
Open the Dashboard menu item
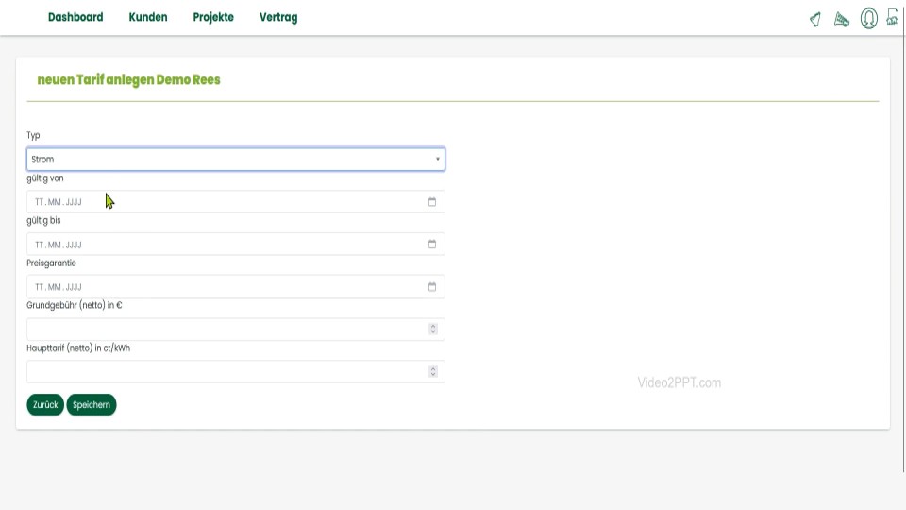(75, 17)
